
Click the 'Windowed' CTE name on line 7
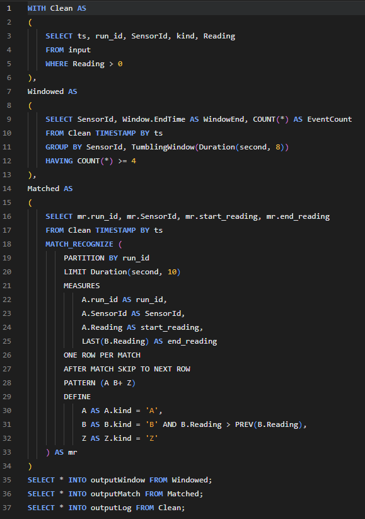point(45,91)
